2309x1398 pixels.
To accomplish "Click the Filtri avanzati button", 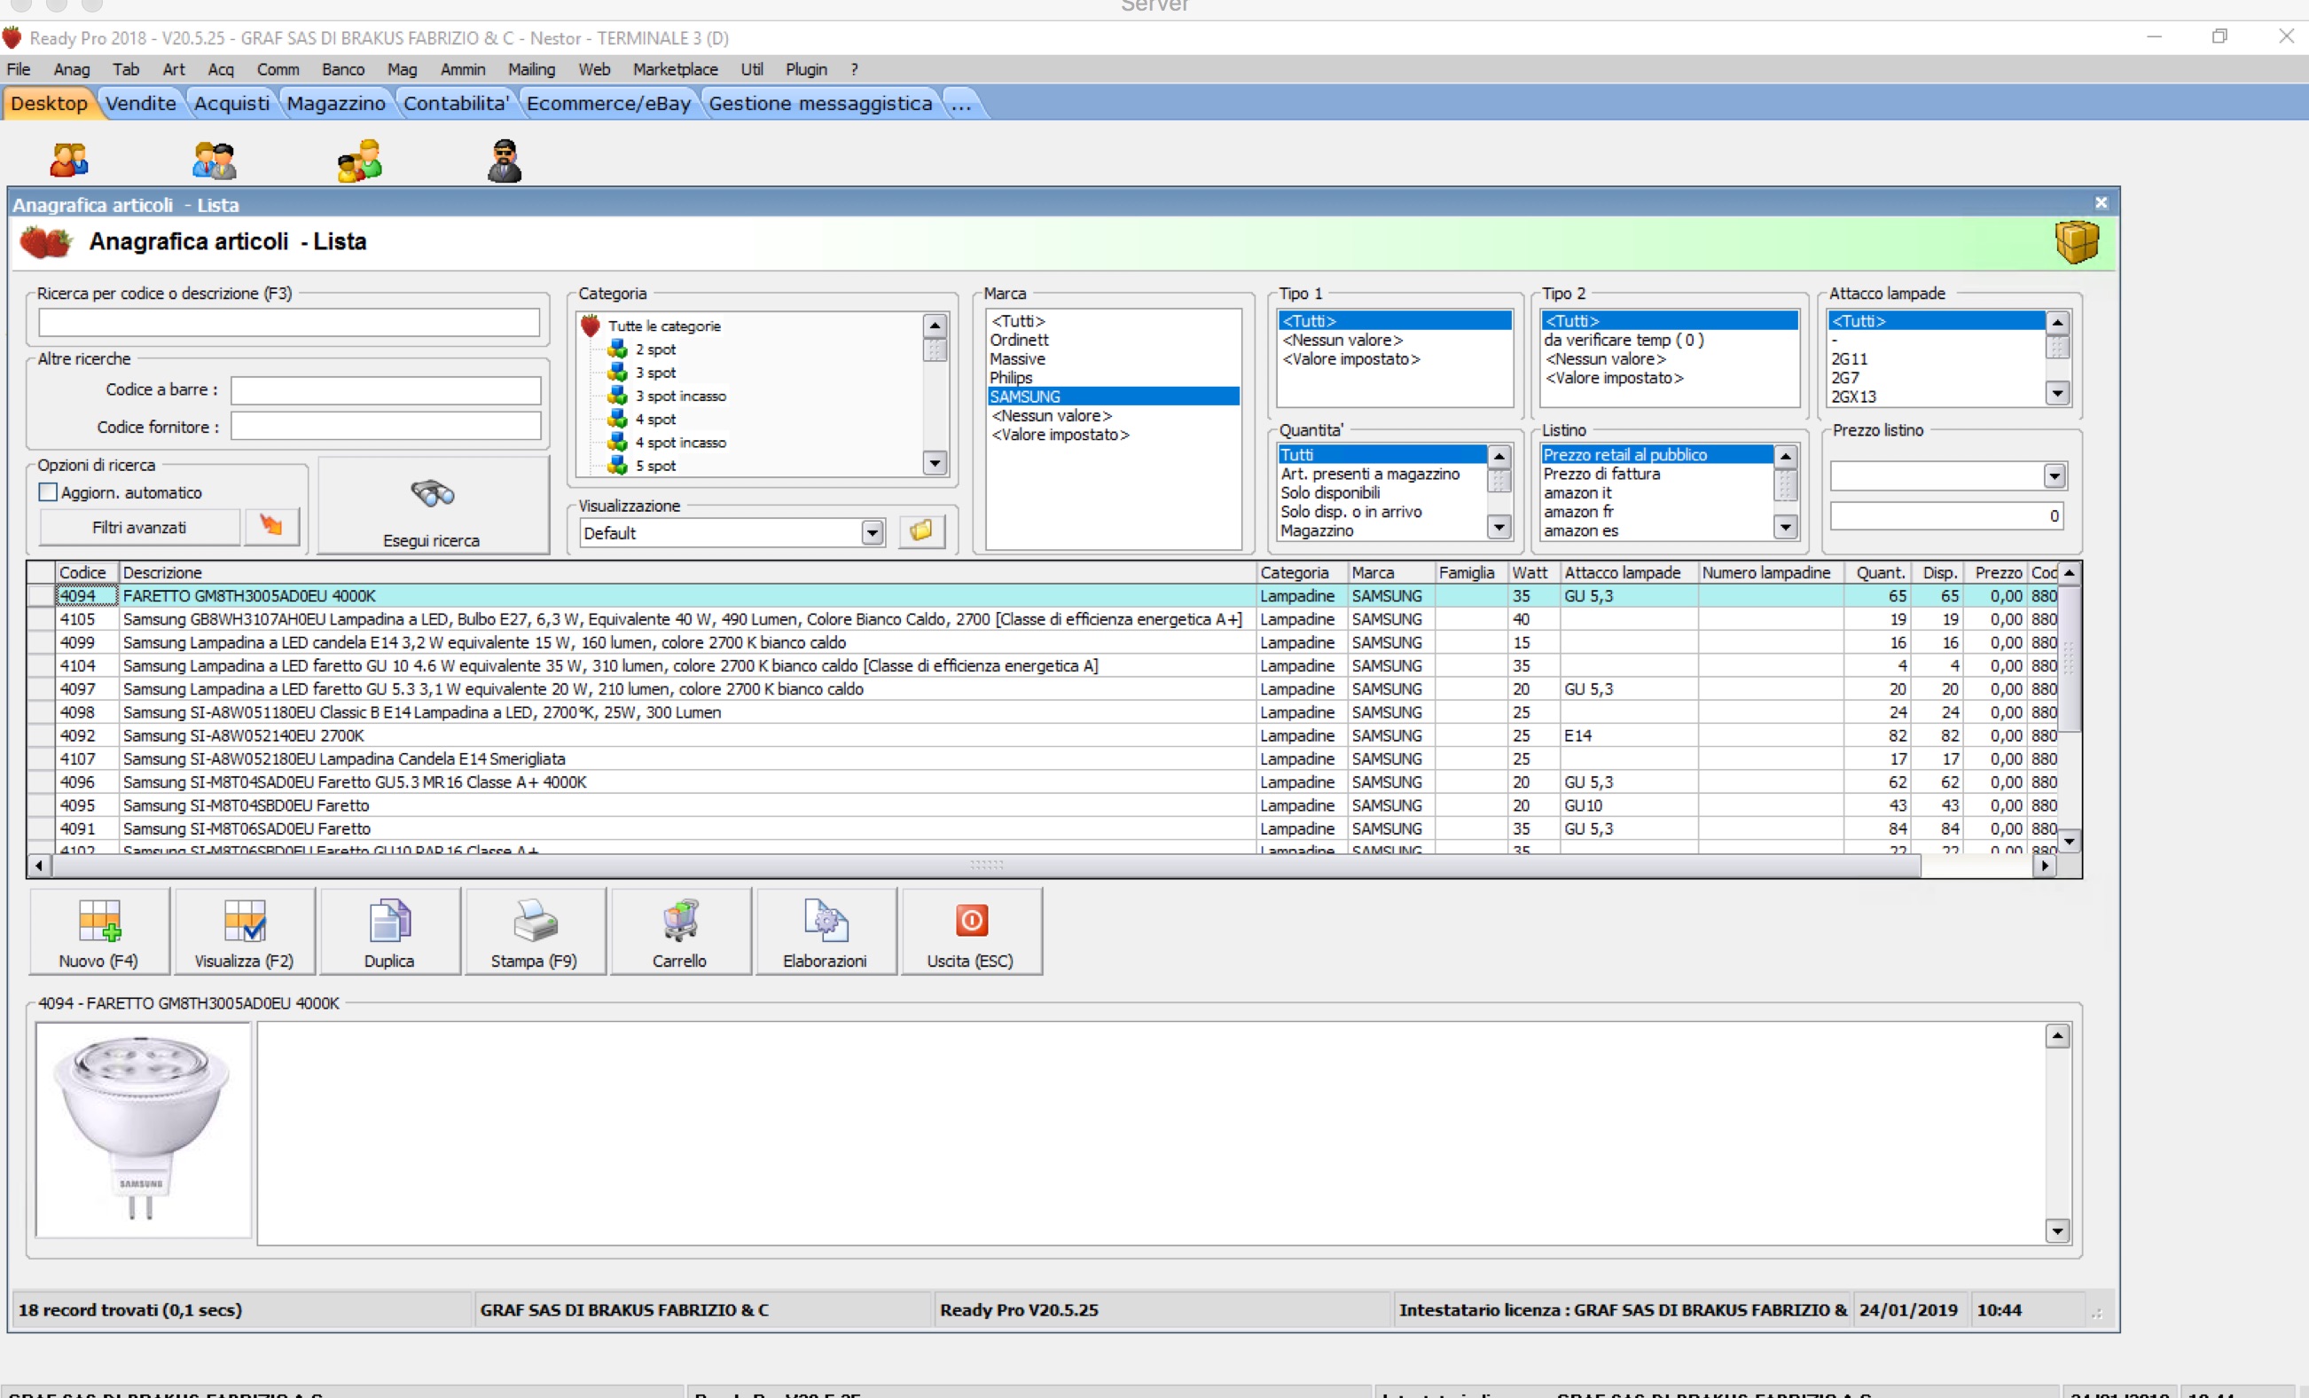I will [x=138, y=528].
